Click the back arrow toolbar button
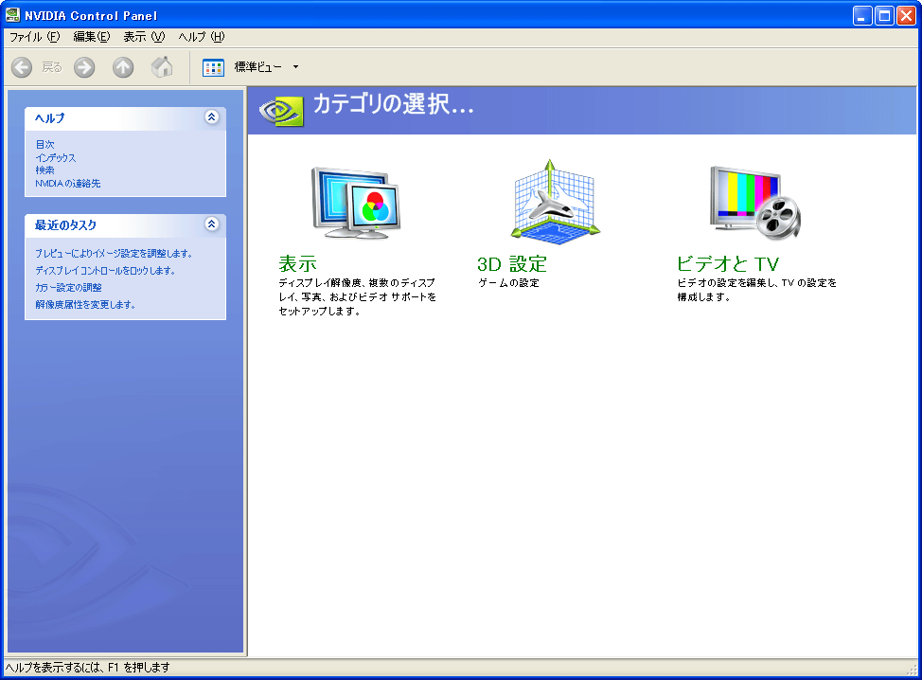Image resolution: width=922 pixels, height=680 pixels. 22,67
